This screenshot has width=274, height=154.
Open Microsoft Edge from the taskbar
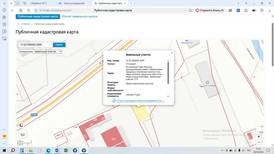pyautogui.click(x=48, y=150)
